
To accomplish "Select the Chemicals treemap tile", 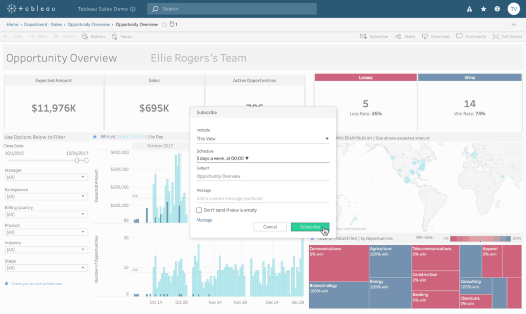I will pyautogui.click(x=476, y=301).
